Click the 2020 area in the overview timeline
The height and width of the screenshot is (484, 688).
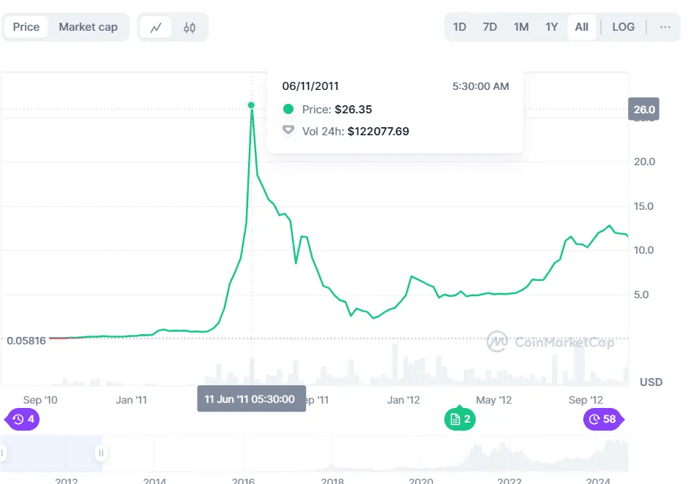420,457
